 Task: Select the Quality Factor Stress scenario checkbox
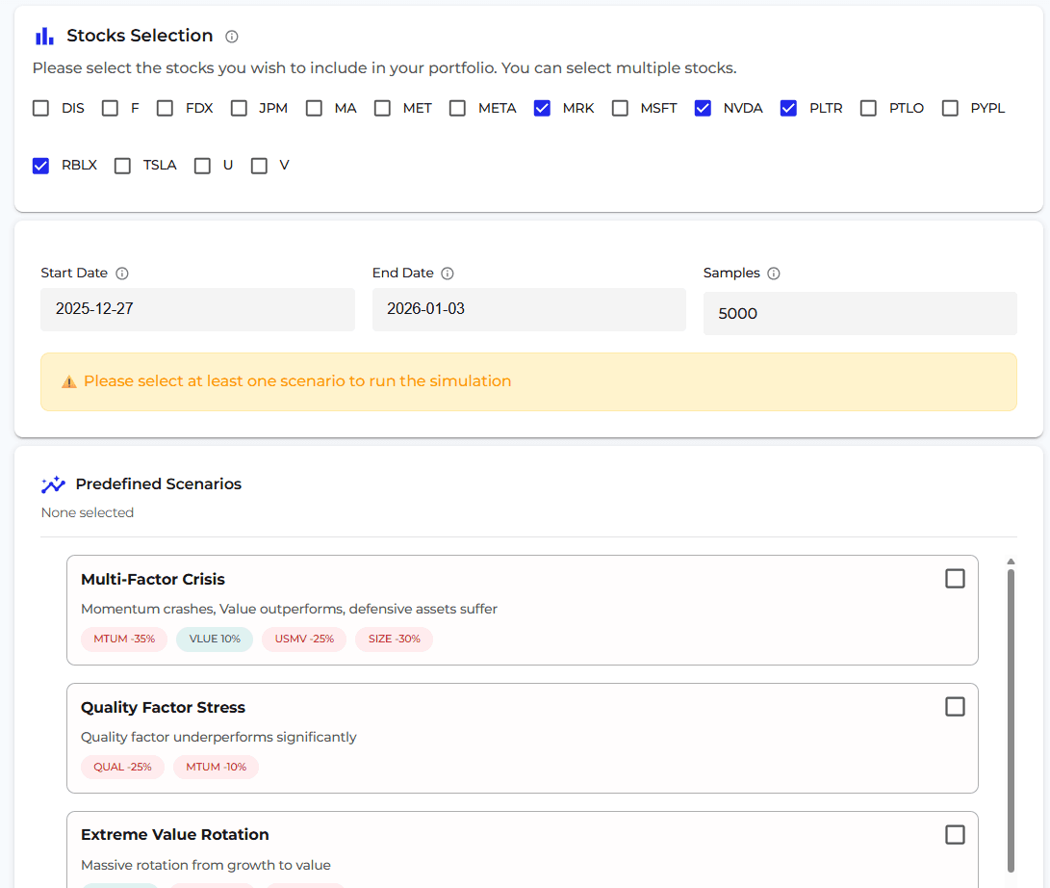click(955, 707)
